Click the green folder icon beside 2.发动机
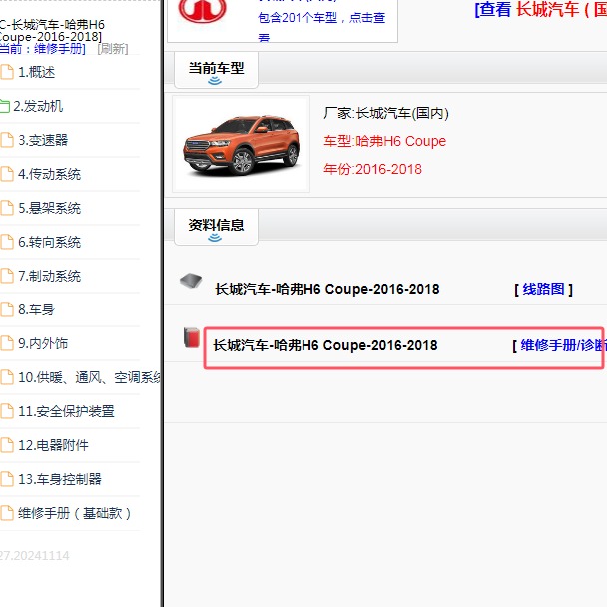This screenshot has width=607, height=607. tap(5, 106)
